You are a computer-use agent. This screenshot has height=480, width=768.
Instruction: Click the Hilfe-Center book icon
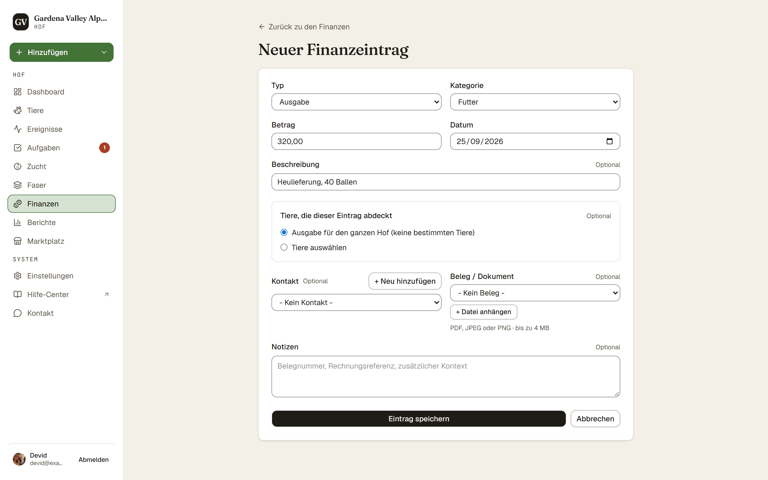pos(17,295)
